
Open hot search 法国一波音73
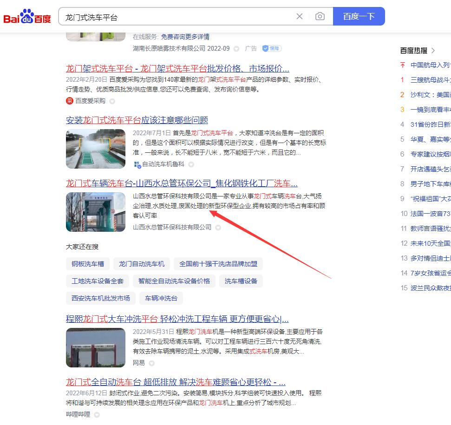(431, 214)
